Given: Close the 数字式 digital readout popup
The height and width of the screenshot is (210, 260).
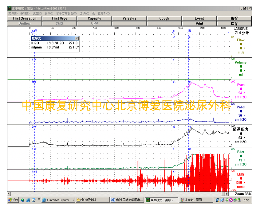Looking at the screenshot, I should click(77, 38).
